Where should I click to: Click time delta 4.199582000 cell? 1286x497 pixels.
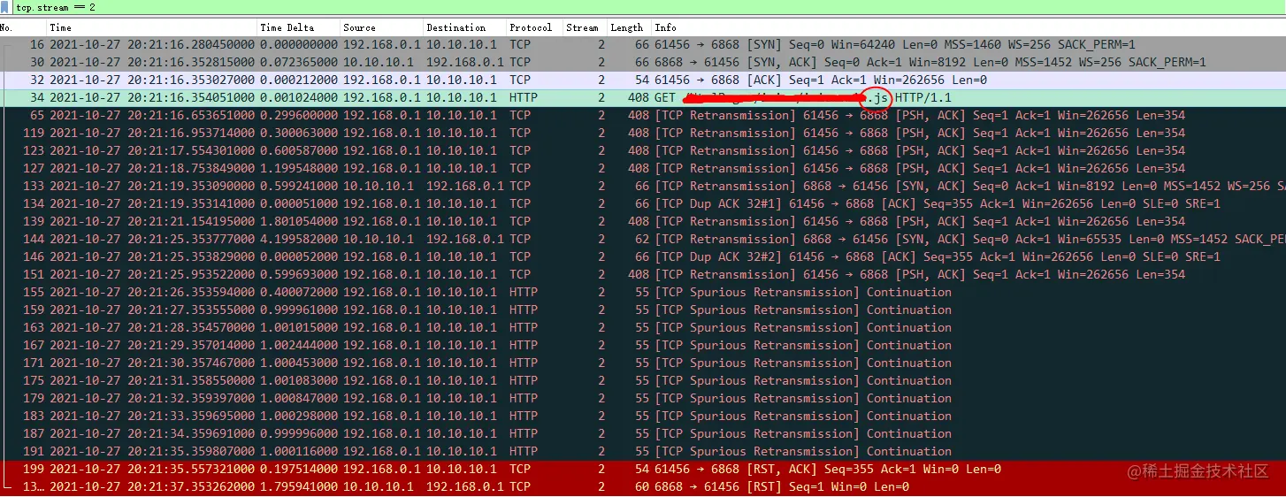[x=298, y=240]
